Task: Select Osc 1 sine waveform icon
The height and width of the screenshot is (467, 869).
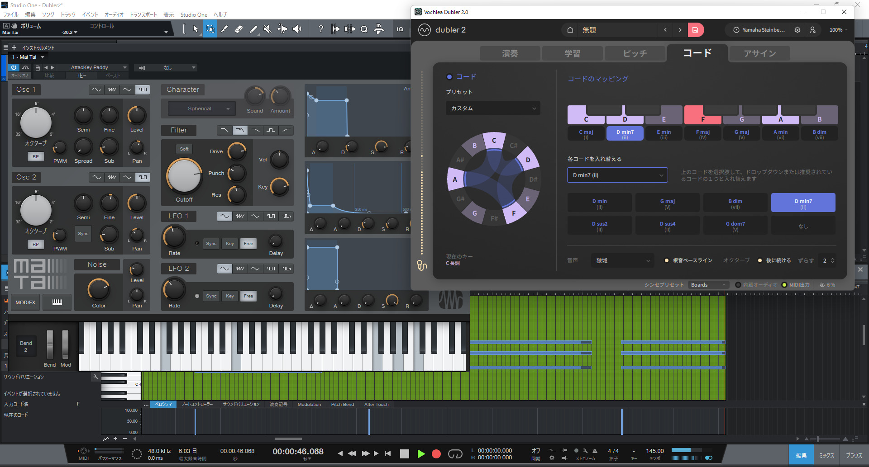Action: pos(96,90)
